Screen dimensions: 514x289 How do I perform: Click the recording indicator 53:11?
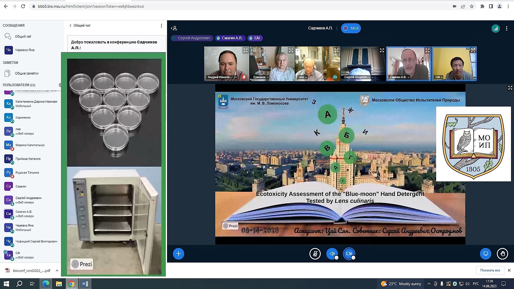click(x=351, y=28)
